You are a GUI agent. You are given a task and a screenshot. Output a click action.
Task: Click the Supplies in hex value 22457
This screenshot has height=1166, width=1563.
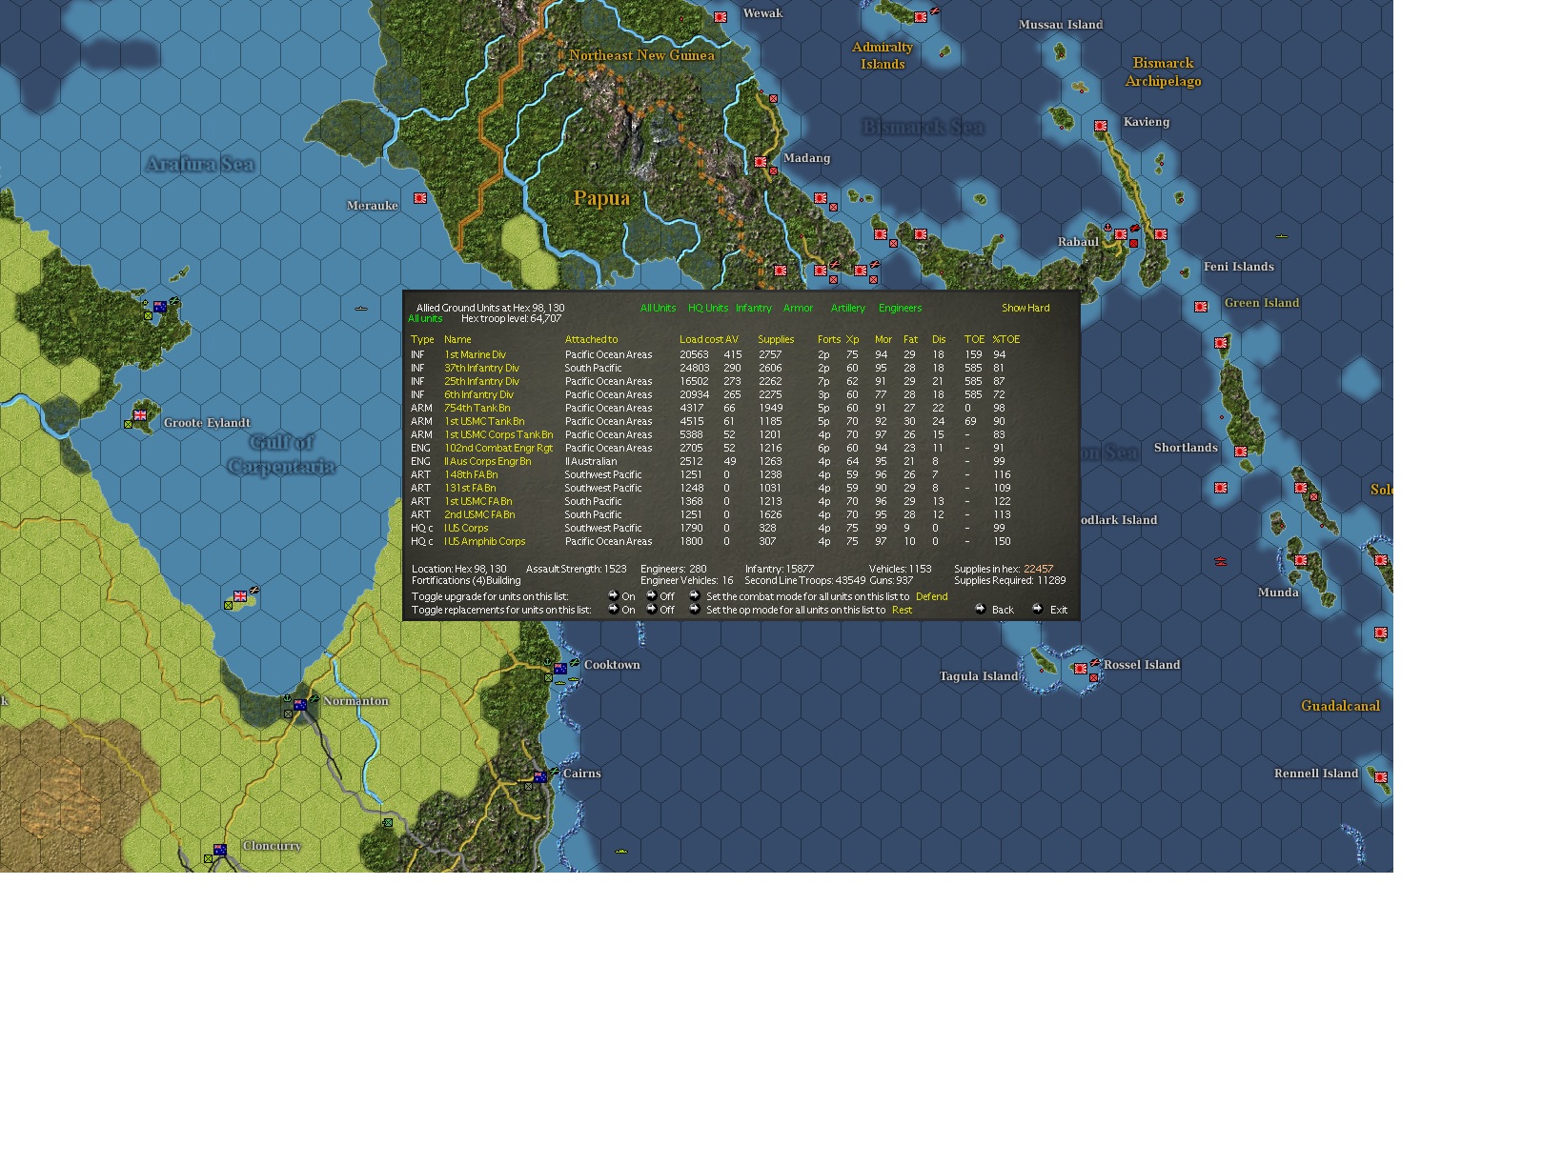coord(1038,569)
